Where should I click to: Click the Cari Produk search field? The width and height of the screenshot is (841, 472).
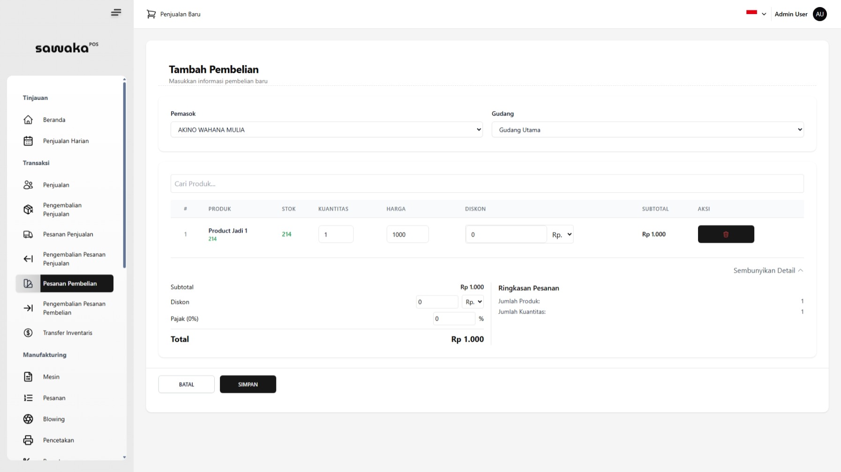point(487,184)
